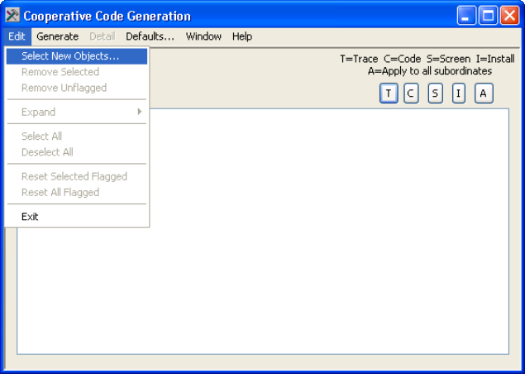Choose Select New Objects... from Edit menu
The height and width of the screenshot is (374, 525).
click(x=77, y=56)
